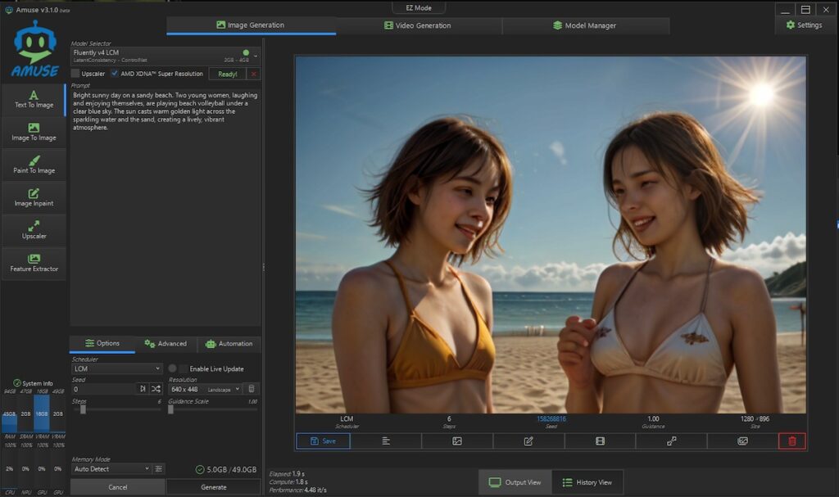Click the Steps slider handle
This screenshot has width=839, height=497.
pyautogui.click(x=83, y=409)
